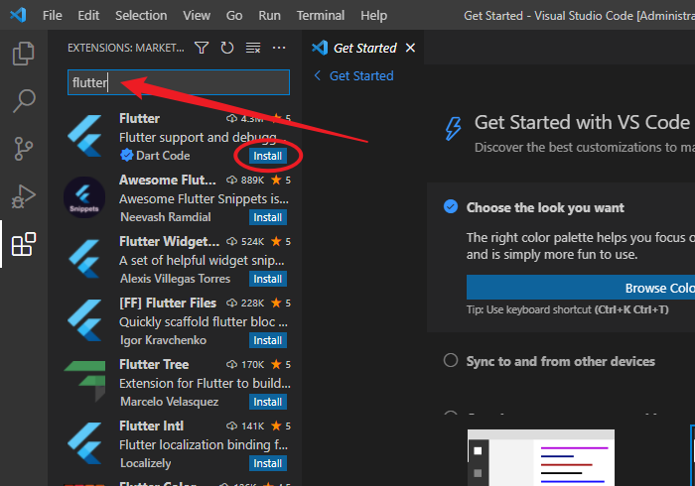Image resolution: width=695 pixels, height=486 pixels.
Task: Click the extension search box containing flutter
Action: [179, 82]
